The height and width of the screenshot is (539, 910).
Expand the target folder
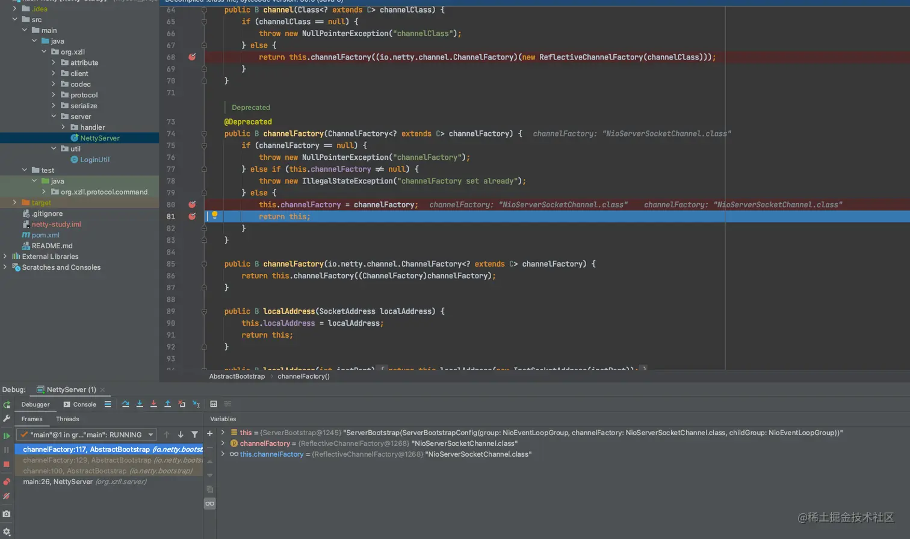[x=14, y=203]
